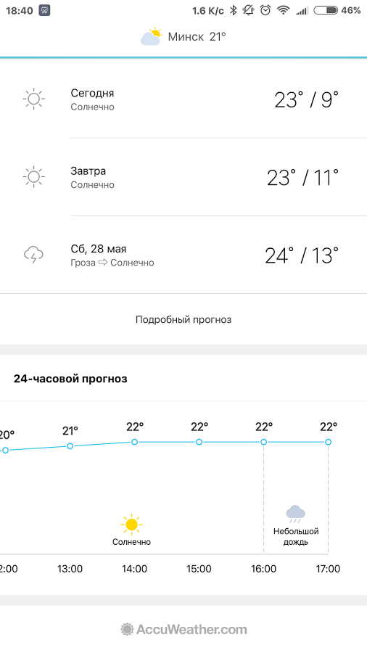Select the Сб, 28 мая forecast row
The width and height of the screenshot is (367, 653).
(183, 255)
